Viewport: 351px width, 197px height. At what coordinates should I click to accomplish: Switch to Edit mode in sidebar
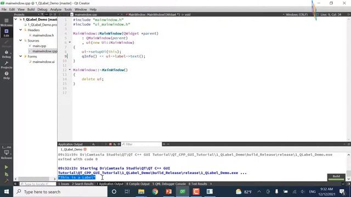click(7, 33)
